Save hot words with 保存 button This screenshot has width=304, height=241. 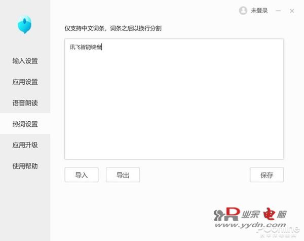click(267, 175)
